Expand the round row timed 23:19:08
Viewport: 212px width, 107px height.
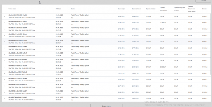(x=4, y=35)
